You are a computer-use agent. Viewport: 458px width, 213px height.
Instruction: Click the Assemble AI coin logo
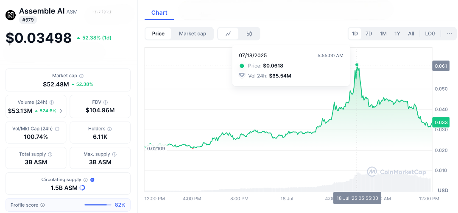(x=11, y=15)
